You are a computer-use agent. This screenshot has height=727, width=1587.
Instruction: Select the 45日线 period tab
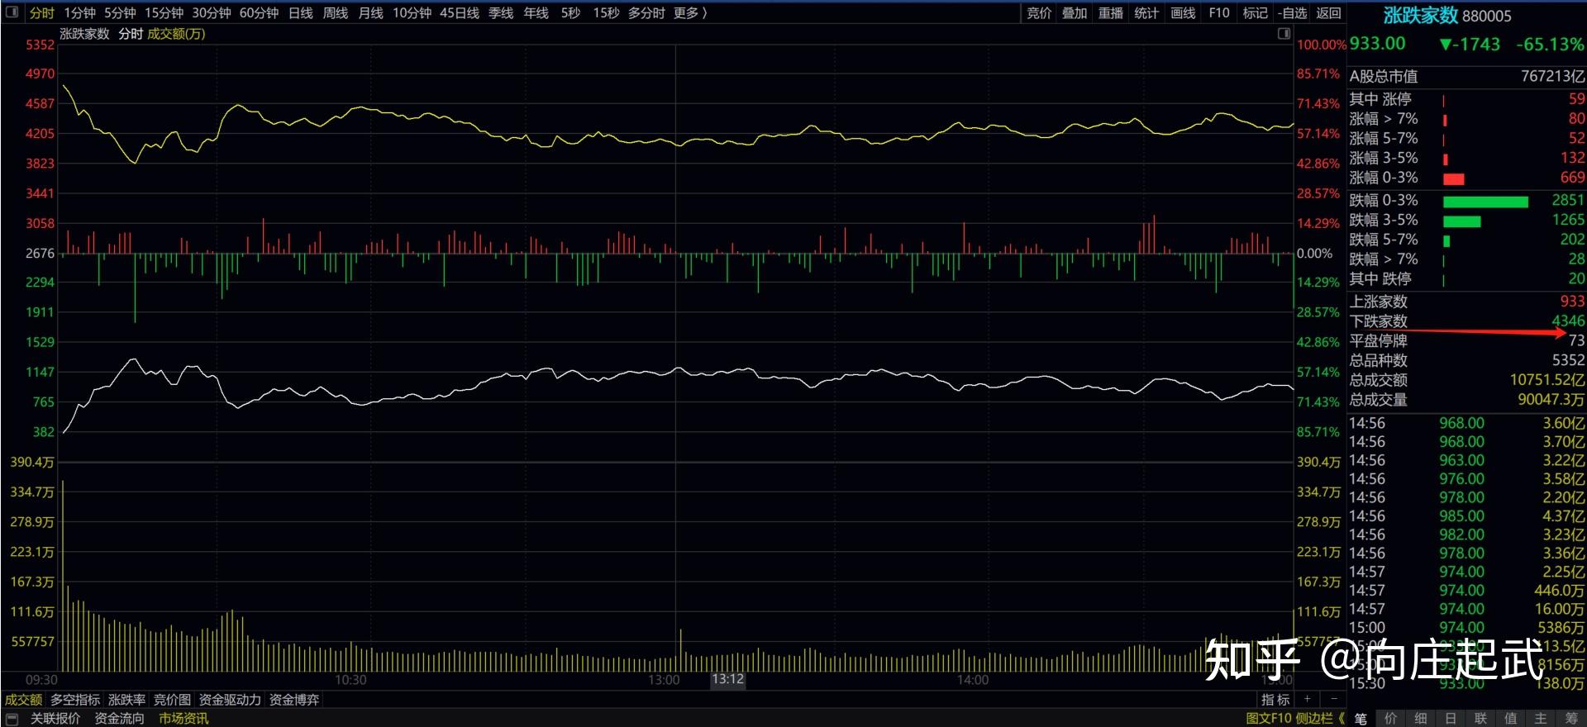point(460,13)
